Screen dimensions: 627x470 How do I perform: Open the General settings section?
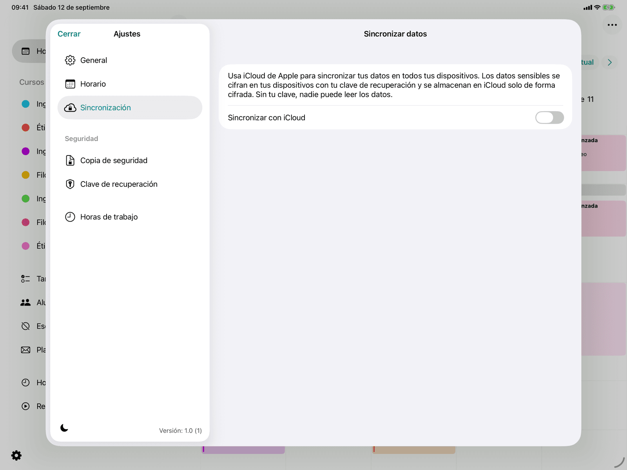pyautogui.click(x=130, y=60)
